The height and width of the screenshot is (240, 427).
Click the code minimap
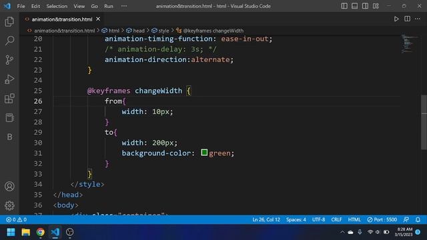click(408, 44)
